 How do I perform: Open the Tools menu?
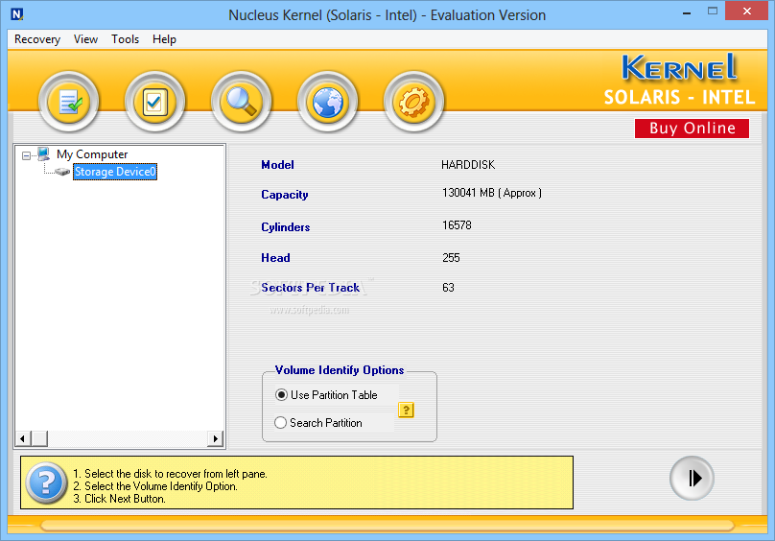click(125, 39)
